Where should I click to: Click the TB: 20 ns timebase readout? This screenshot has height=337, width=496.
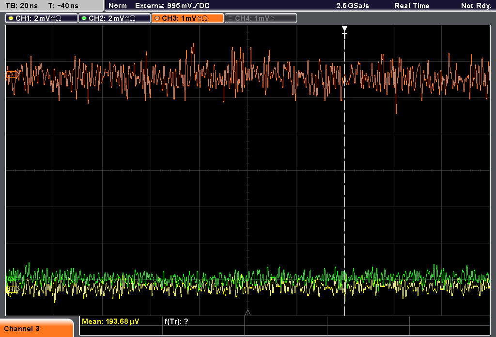[21, 6]
